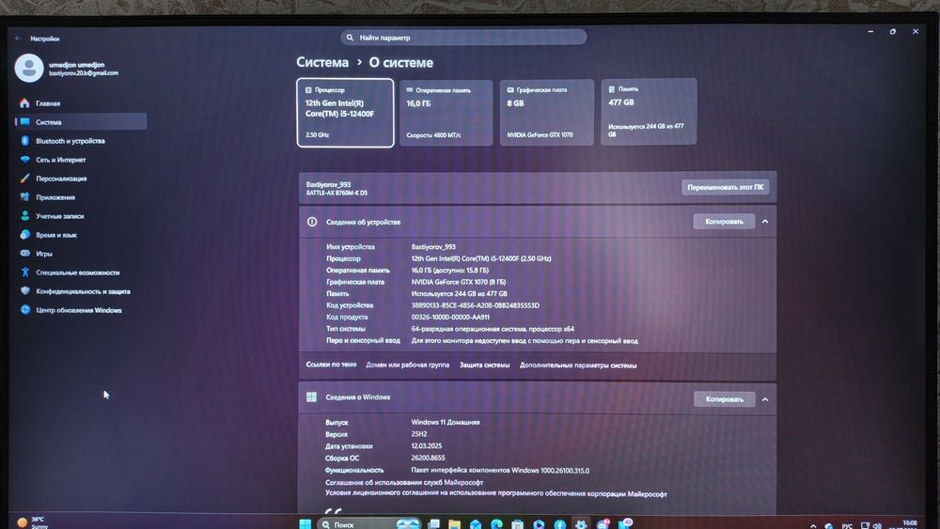Screen dimensions: 940x529
Task: Click the paintbrush icon beside Персонализация
Action: 24,178
